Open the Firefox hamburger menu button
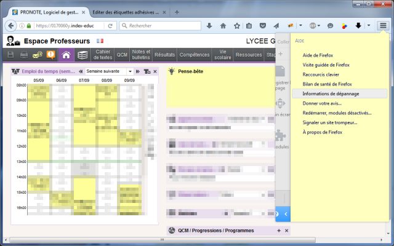 [x=383, y=26]
